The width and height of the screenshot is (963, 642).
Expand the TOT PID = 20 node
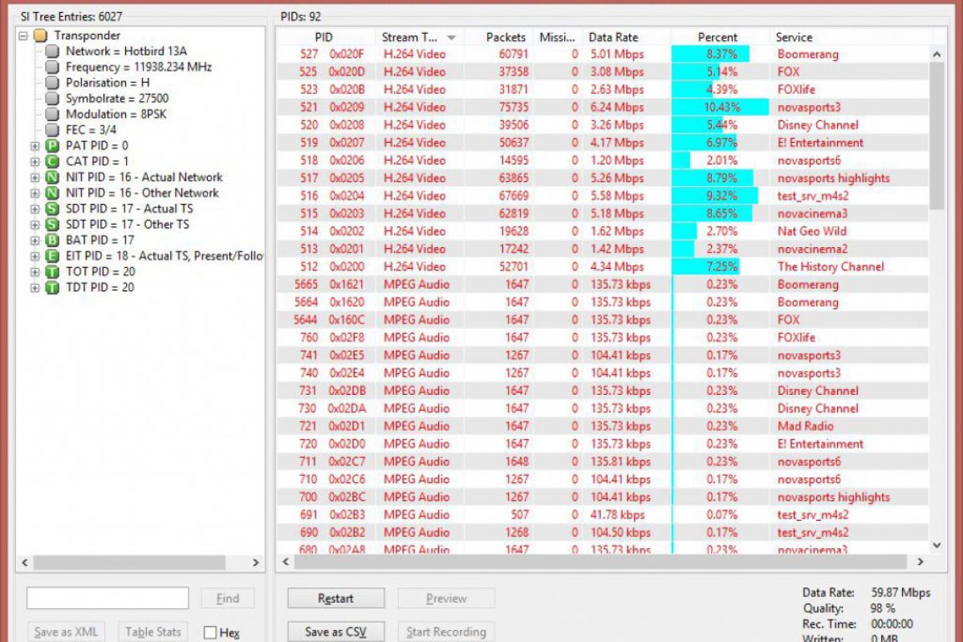point(35,272)
